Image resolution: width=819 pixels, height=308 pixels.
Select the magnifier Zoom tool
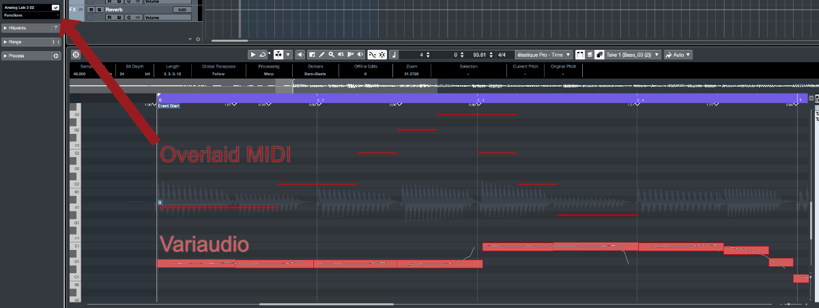pyautogui.click(x=331, y=55)
